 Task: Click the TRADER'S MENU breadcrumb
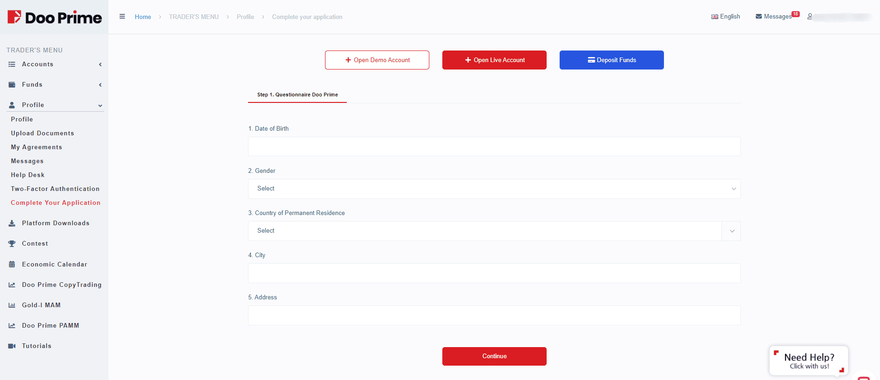pyautogui.click(x=194, y=17)
